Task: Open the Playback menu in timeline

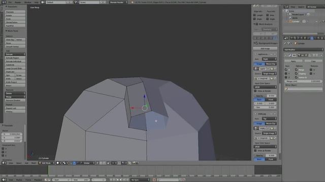Action: (38, 180)
